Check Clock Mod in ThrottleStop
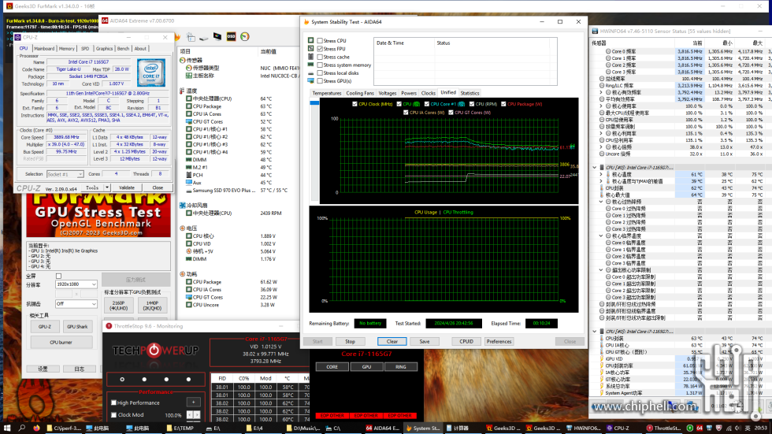This screenshot has width=772, height=434. coord(113,415)
